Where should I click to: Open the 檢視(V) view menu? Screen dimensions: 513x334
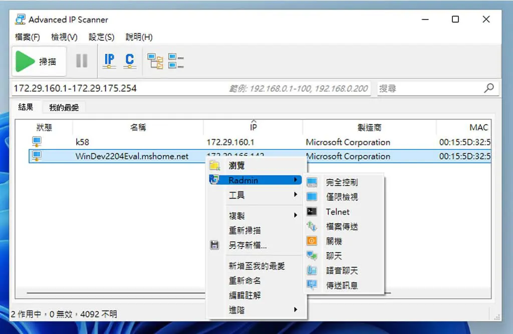[65, 37]
